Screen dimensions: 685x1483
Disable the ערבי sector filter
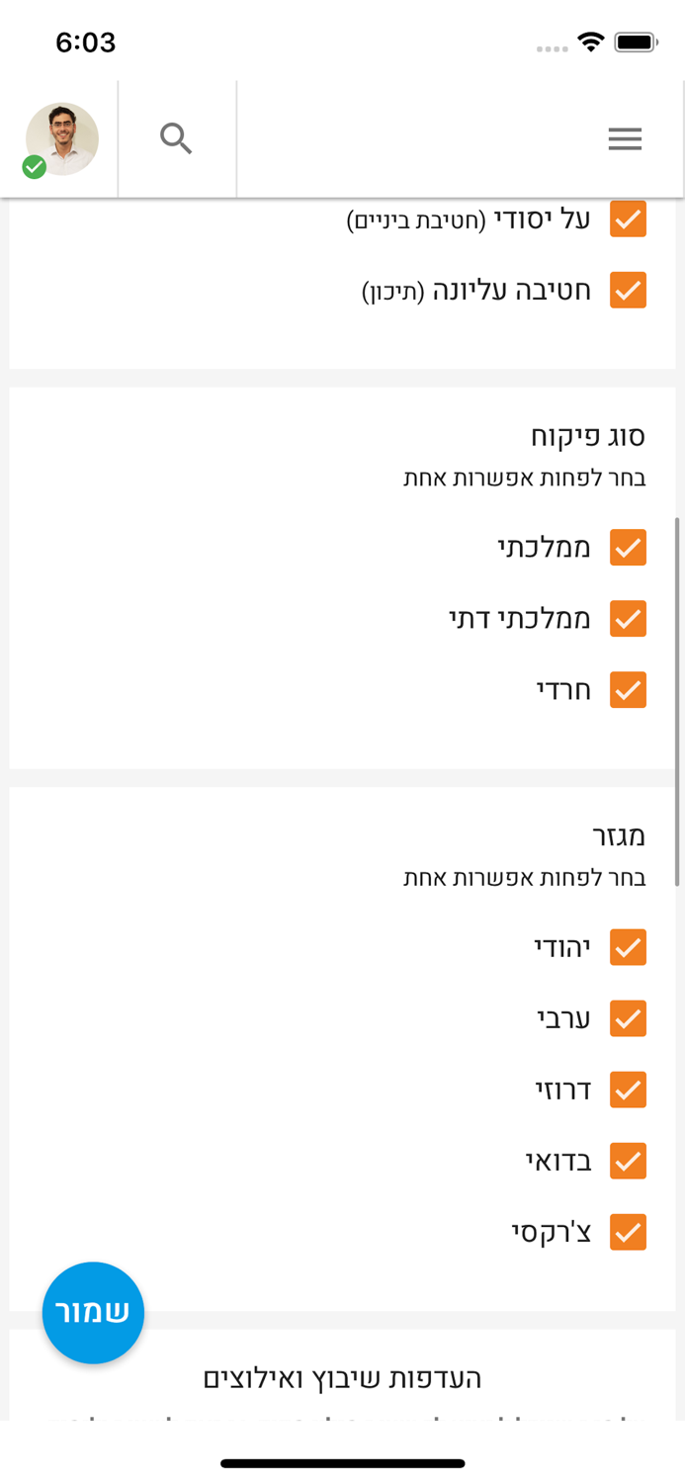tap(628, 1018)
